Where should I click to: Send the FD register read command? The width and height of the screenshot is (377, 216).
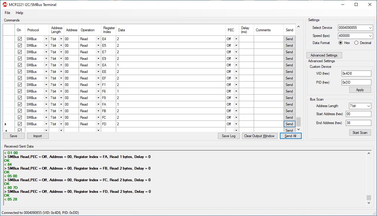pyautogui.click(x=289, y=124)
